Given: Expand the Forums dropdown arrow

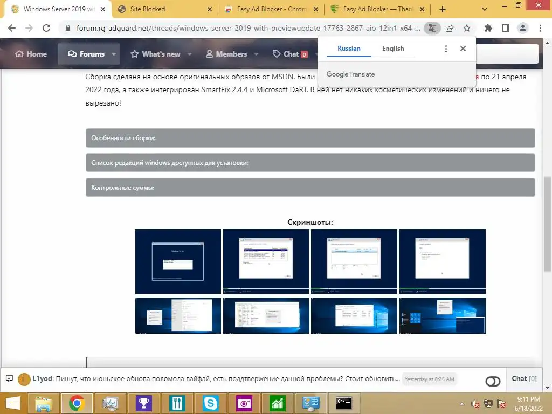Looking at the screenshot, I should coord(114,54).
